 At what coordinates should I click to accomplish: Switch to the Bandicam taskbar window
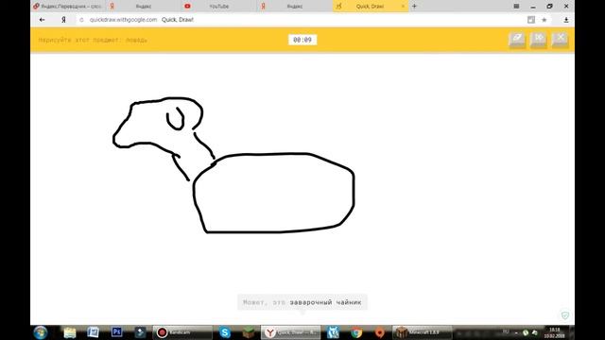[x=182, y=332]
